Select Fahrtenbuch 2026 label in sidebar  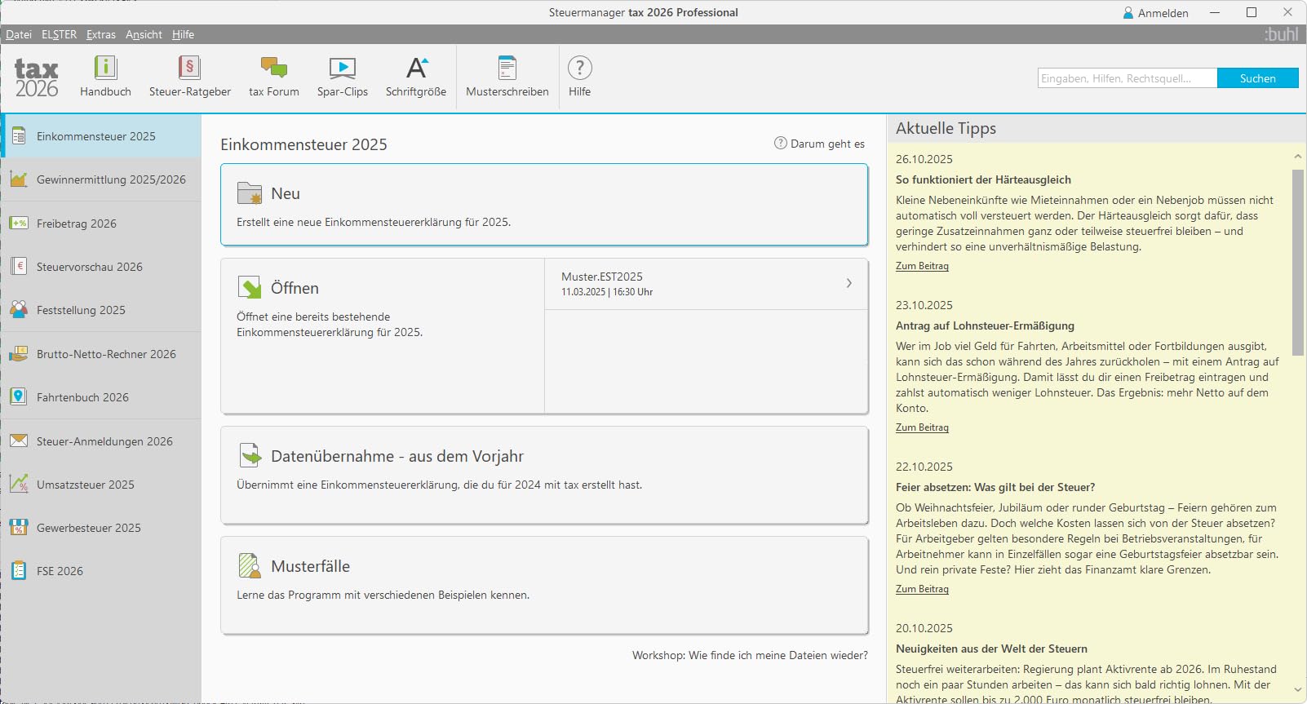pyautogui.click(x=82, y=397)
